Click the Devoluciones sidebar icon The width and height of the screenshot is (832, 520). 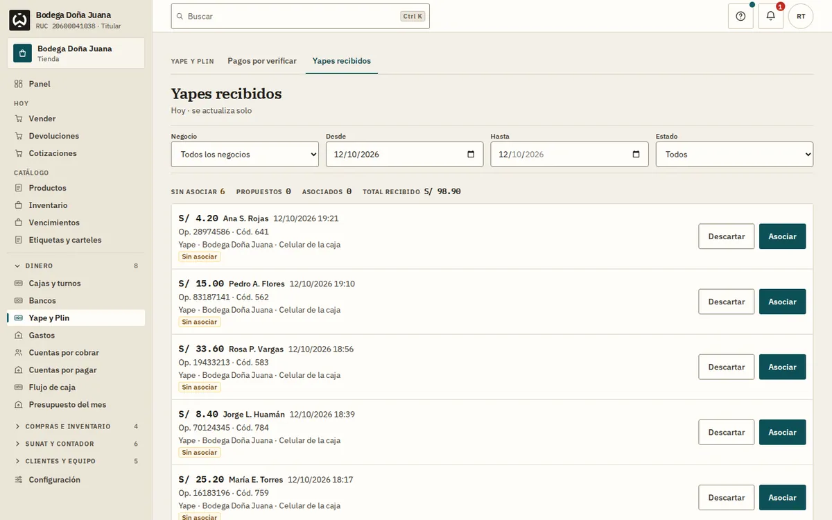click(x=19, y=136)
